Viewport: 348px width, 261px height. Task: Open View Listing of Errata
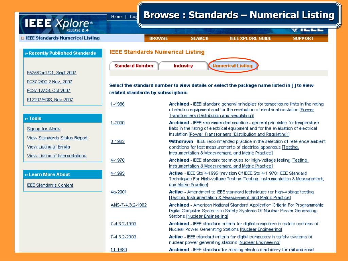(48, 147)
